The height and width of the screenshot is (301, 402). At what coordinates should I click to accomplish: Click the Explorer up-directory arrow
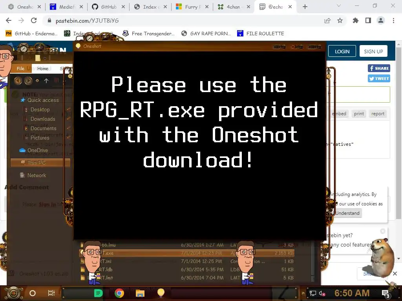[x=46, y=81]
